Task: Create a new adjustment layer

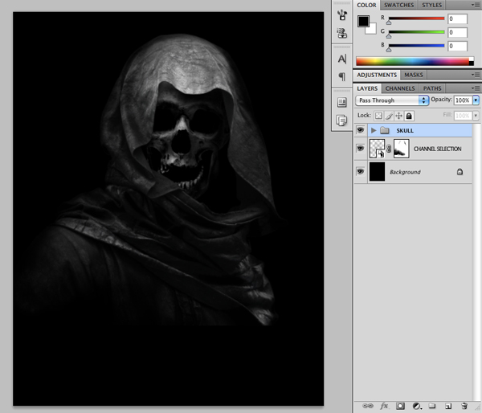Action: pyautogui.click(x=415, y=407)
